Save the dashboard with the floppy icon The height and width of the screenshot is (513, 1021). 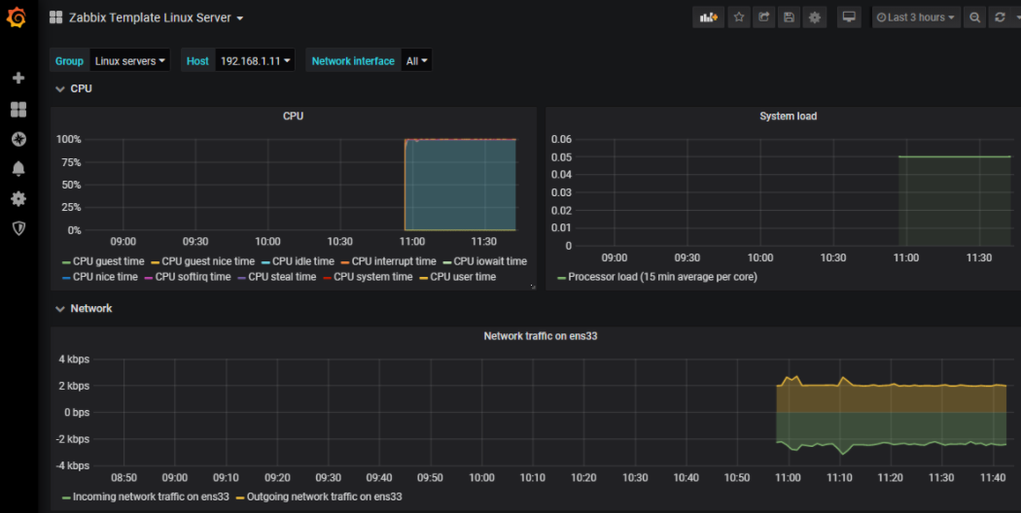click(x=790, y=17)
